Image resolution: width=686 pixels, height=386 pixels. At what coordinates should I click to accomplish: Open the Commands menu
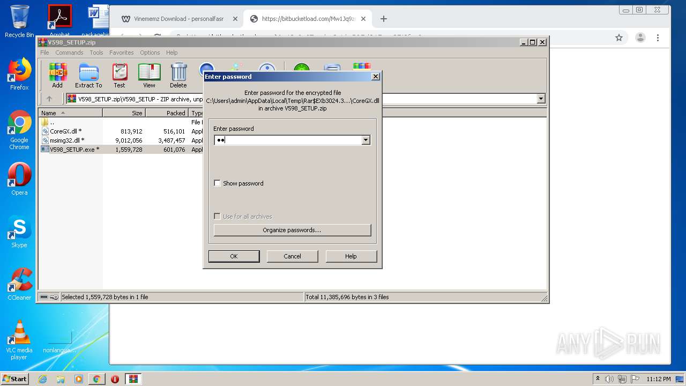69,53
